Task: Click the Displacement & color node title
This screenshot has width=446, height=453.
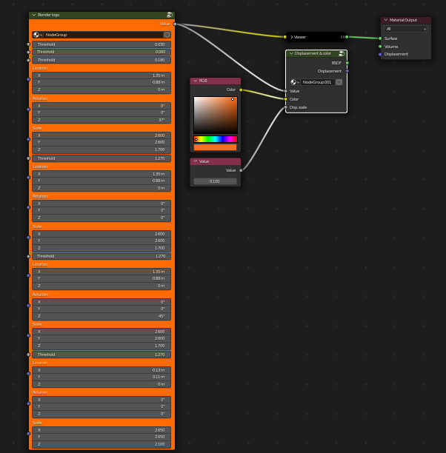Action: coord(313,53)
